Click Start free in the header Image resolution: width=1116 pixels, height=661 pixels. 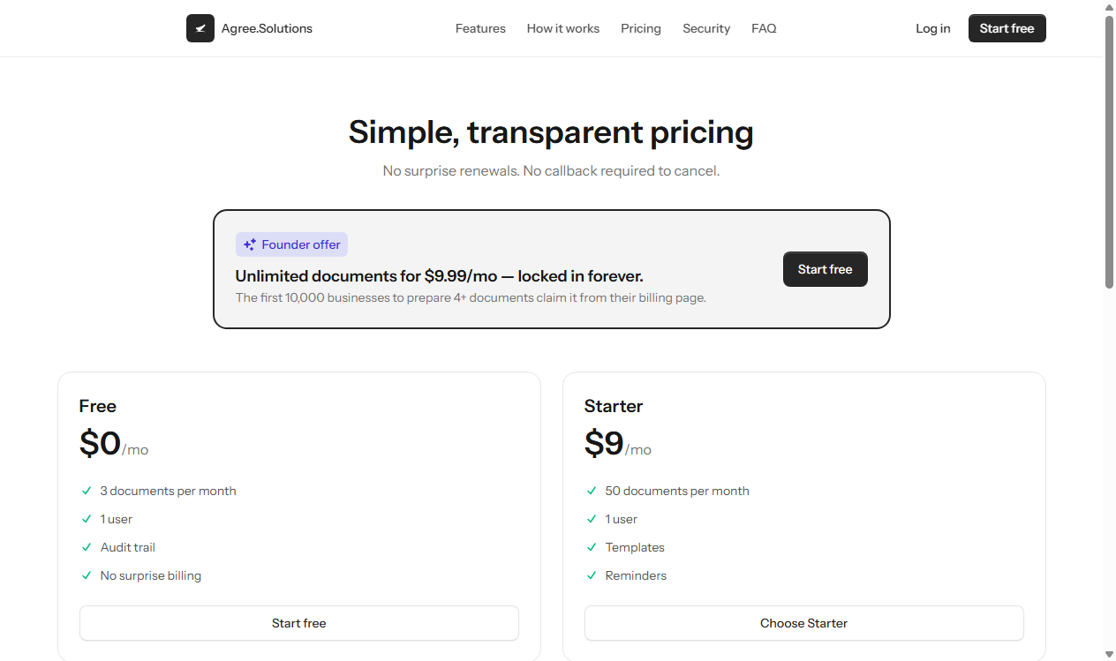[1007, 28]
